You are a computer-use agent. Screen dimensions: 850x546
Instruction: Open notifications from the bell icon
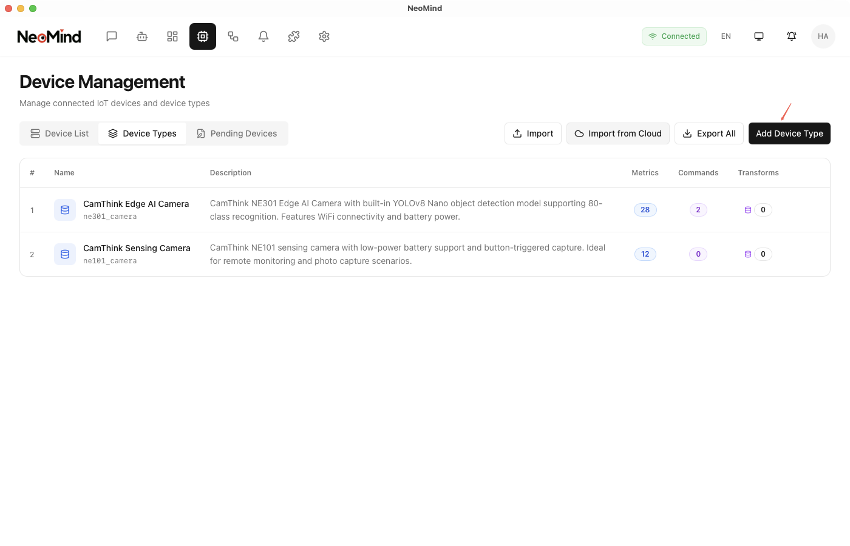[x=263, y=36]
